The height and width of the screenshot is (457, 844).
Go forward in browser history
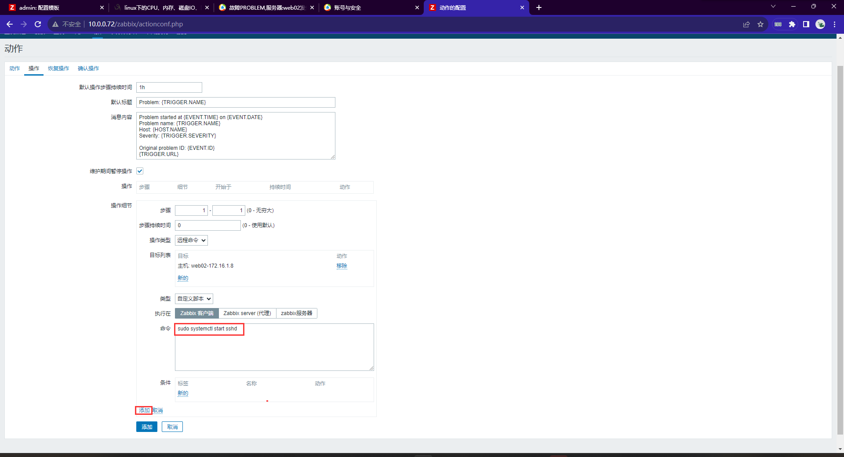point(24,24)
